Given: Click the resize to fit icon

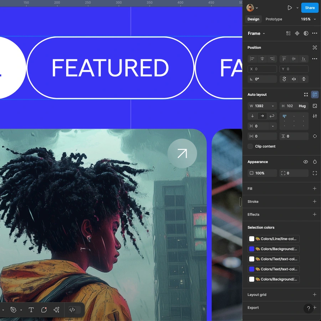Looking at the screenshot, I should pos(315,106).
